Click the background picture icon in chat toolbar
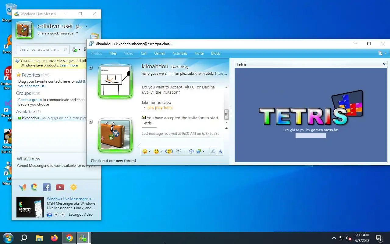Screen dimensions: 390x244 tap(199, 151)
